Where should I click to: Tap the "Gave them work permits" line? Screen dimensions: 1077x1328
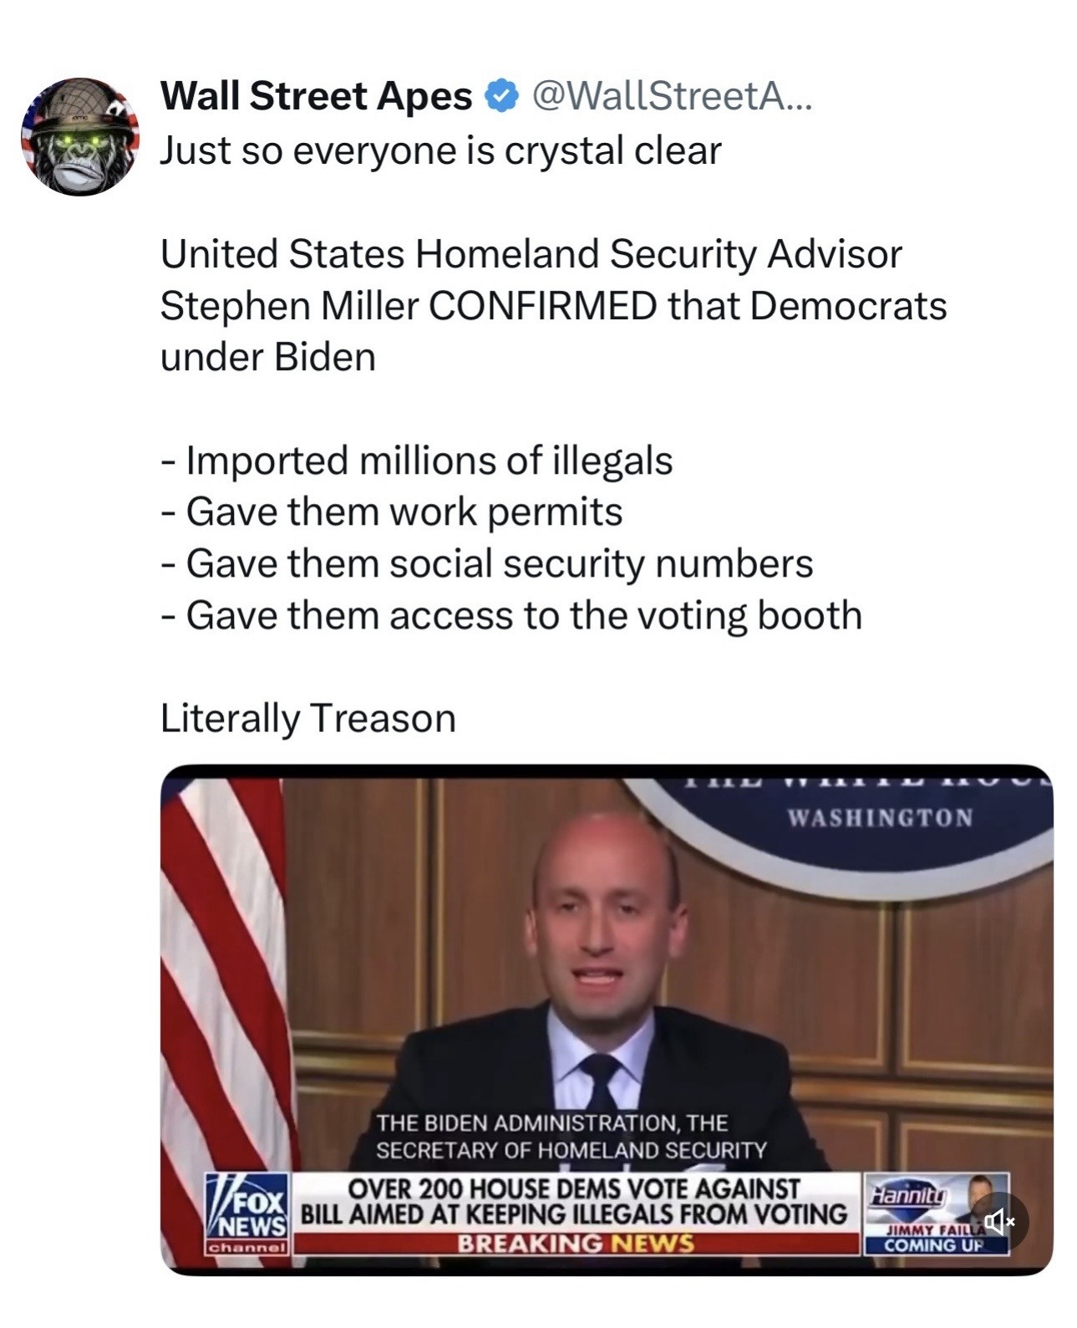(x=391, y=511)
